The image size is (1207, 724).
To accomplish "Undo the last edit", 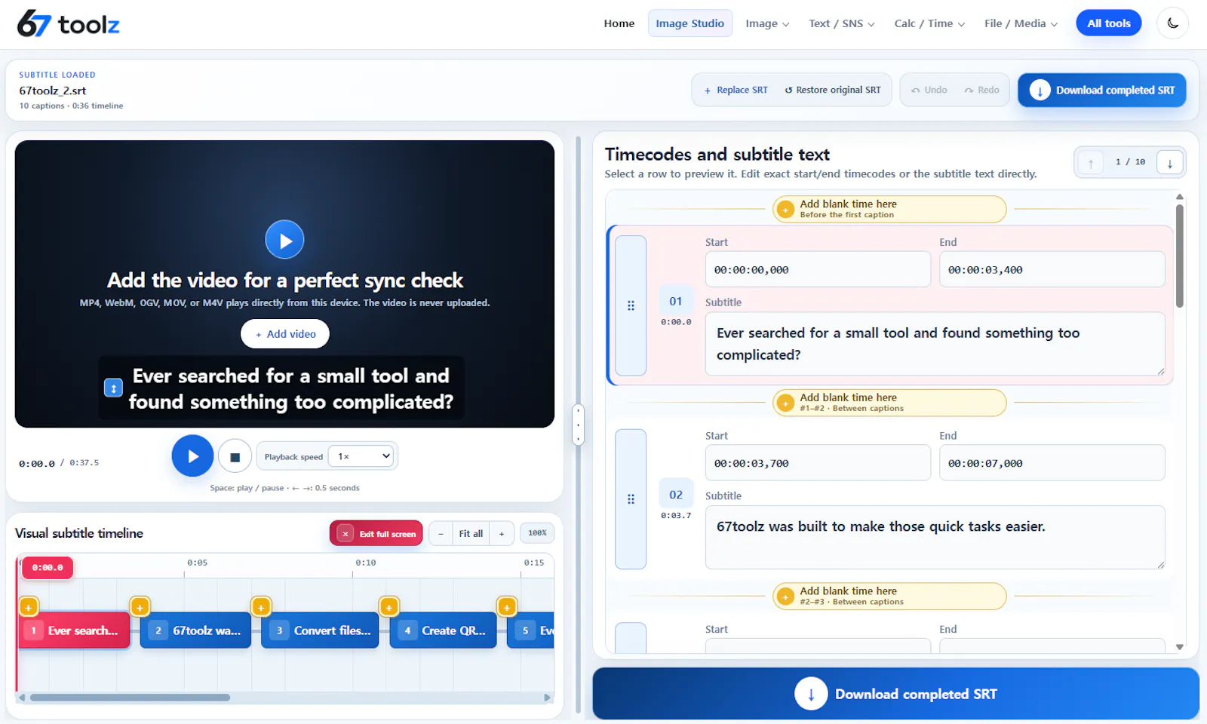I will pos(929,90).
